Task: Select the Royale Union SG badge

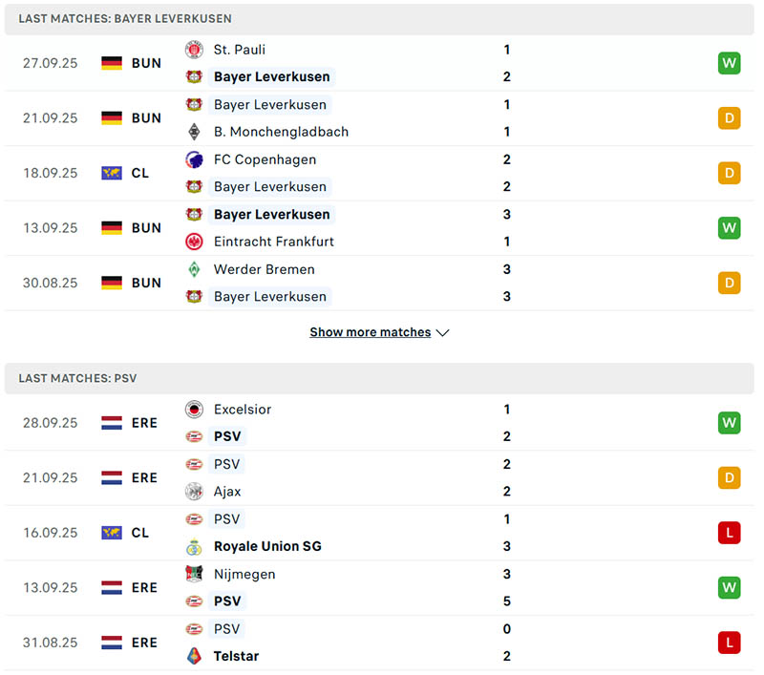Action: [194, 546]
